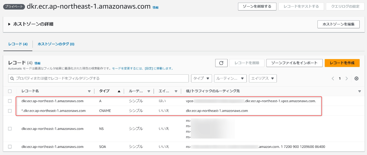The width and height of the screenshot is (367, 155).
Task: Check the NS record row checkbox
Action: pos(10,129)
